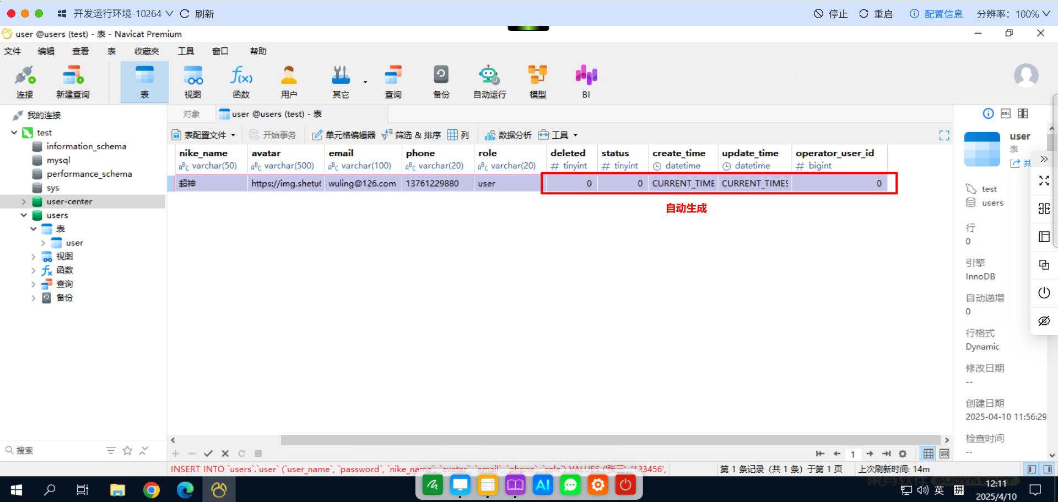
Task: Open the 连接 connection tool
Action: click(x=25, y=82)
